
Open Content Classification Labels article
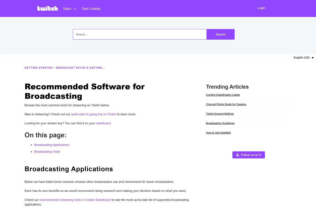tap(223, 95)
